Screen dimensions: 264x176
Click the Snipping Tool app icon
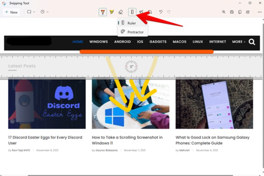coord(4,4)
